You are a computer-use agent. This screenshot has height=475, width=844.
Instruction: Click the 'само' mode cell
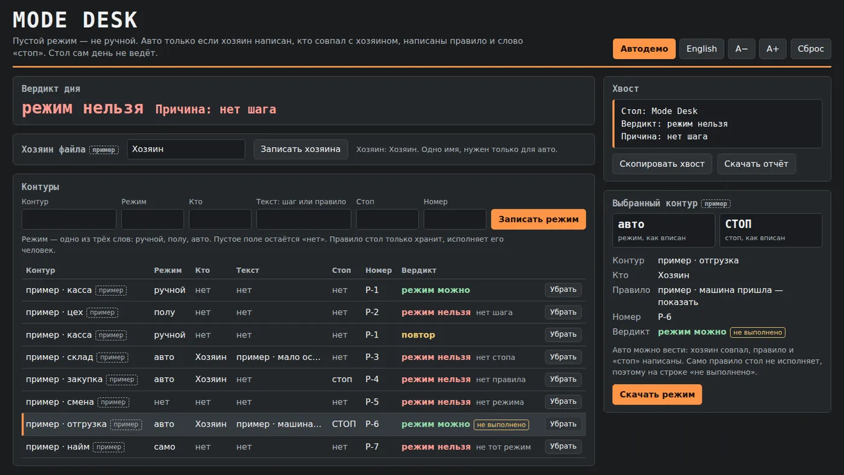[x=165, y=447]
